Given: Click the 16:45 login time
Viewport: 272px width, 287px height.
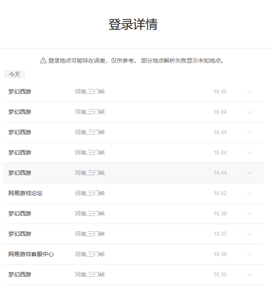Looking at the screenshot, I should [x=220, y=91].
